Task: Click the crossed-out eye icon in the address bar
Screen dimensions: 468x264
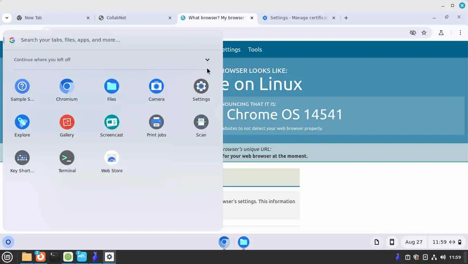Action: [413, 33]
